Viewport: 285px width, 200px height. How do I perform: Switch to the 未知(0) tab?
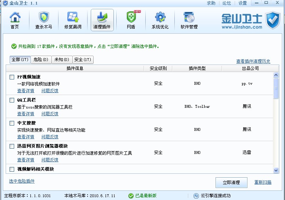(x=62, y=60)
